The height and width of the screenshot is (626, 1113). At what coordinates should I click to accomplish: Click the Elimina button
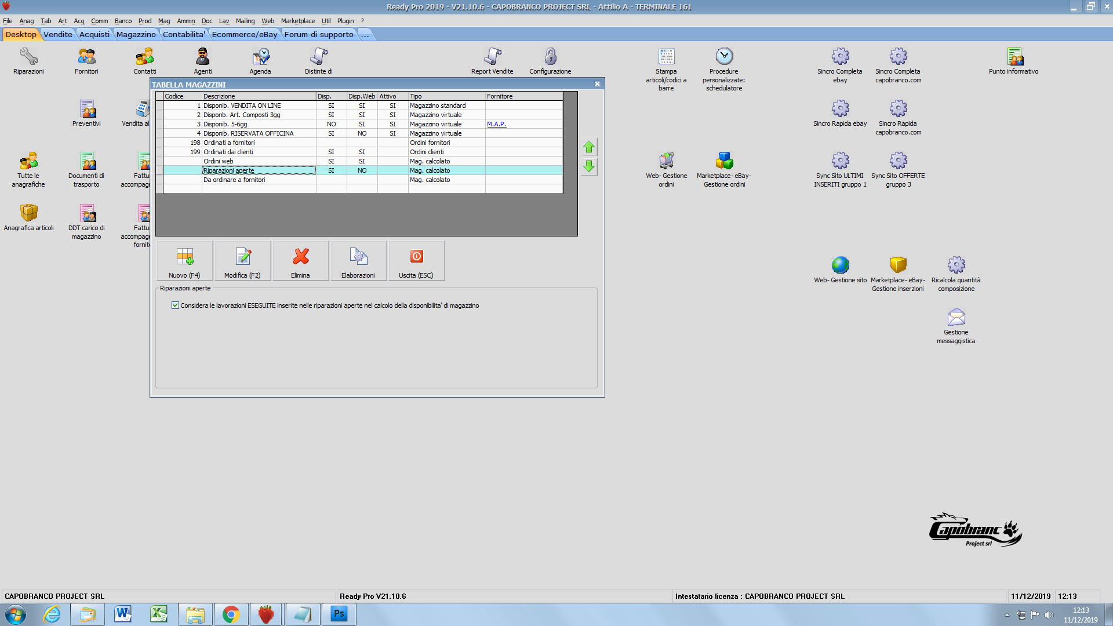(x=300, y=261)
